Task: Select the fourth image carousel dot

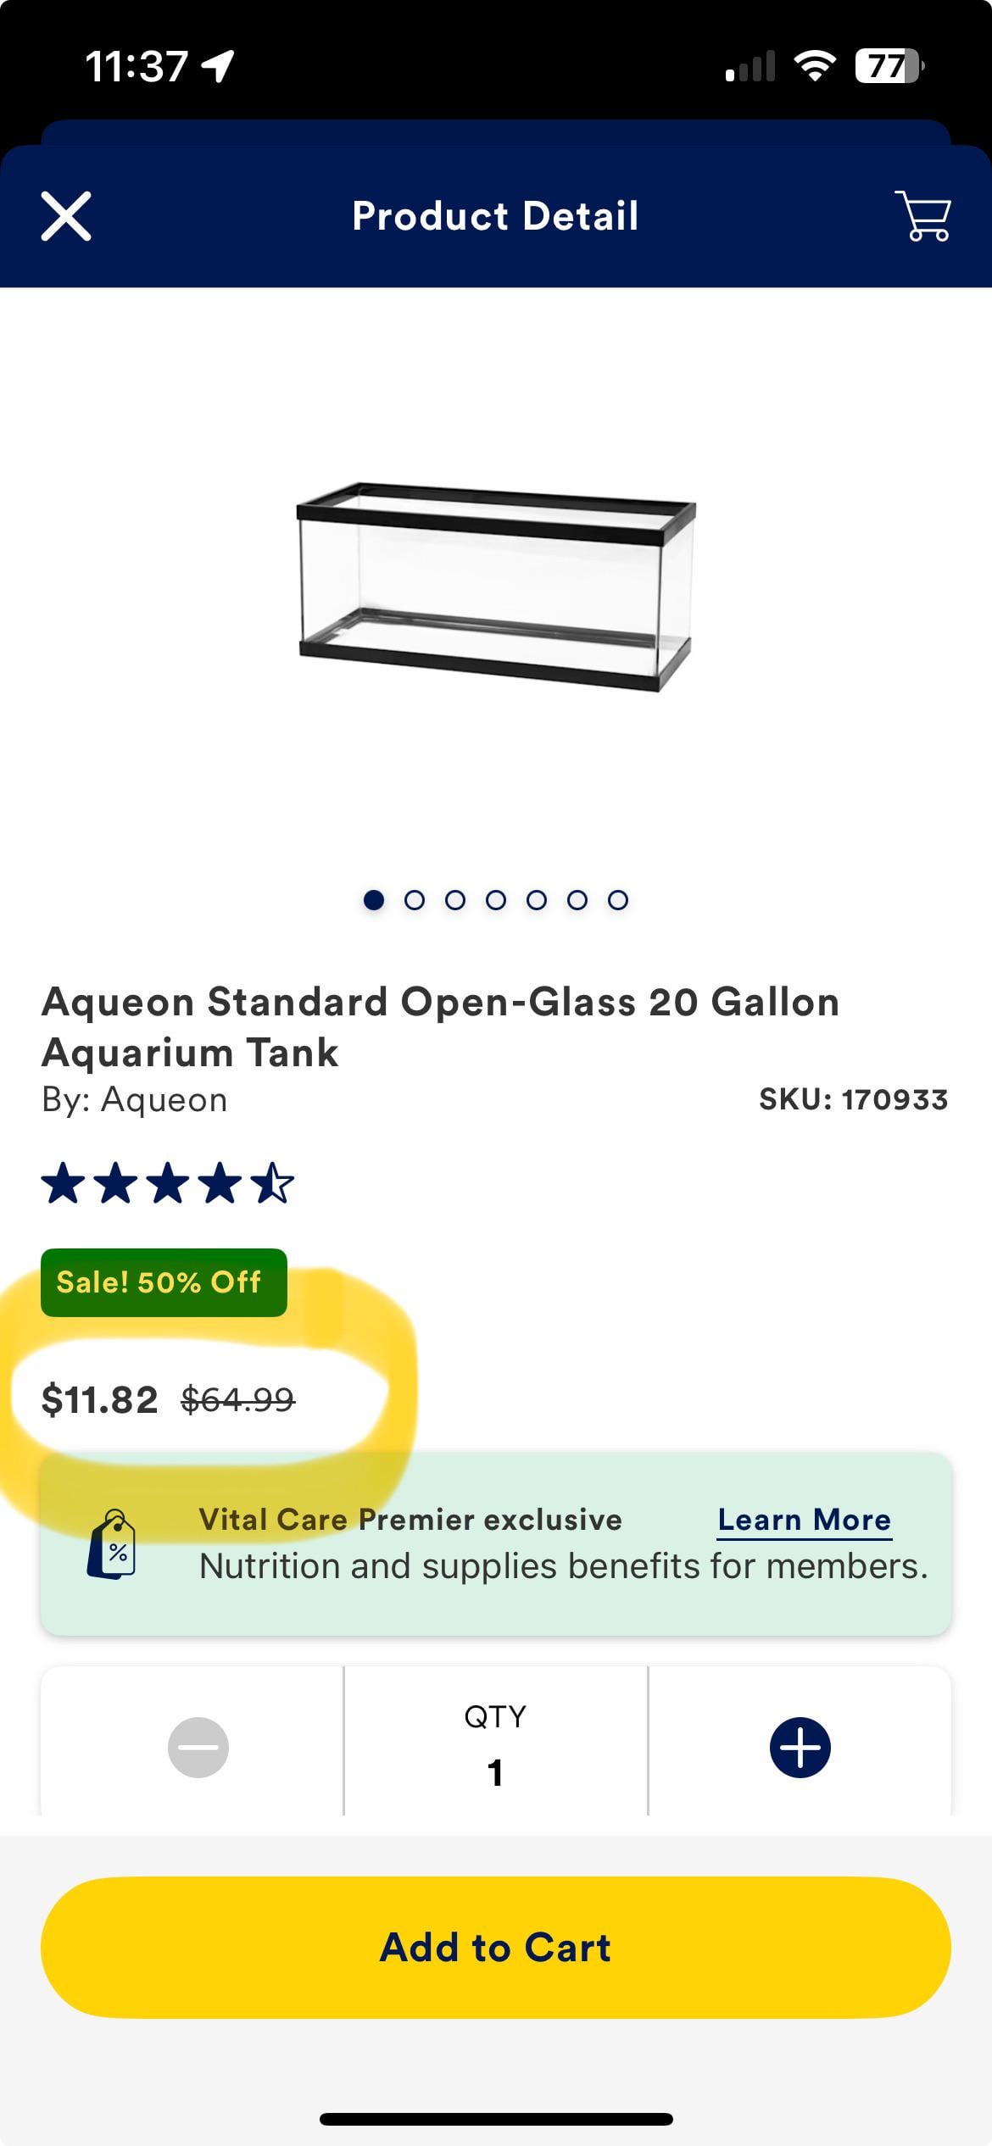Action: click(496, 900)
